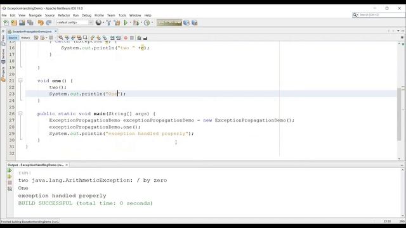Image resolution: width=406 pixels, height=228 pixels.
Task: Click the Build Project hammer icon
Action: 108,23
